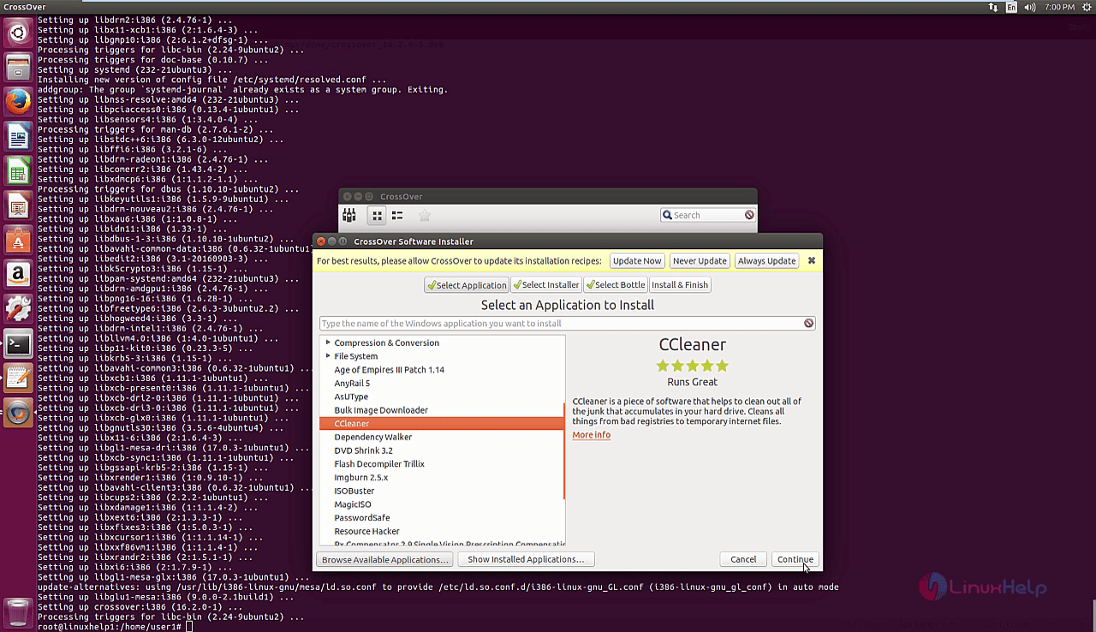Screen dimensions: 1096x632
Task: Open Firefox from the launcher
Action: click(18, 102)
